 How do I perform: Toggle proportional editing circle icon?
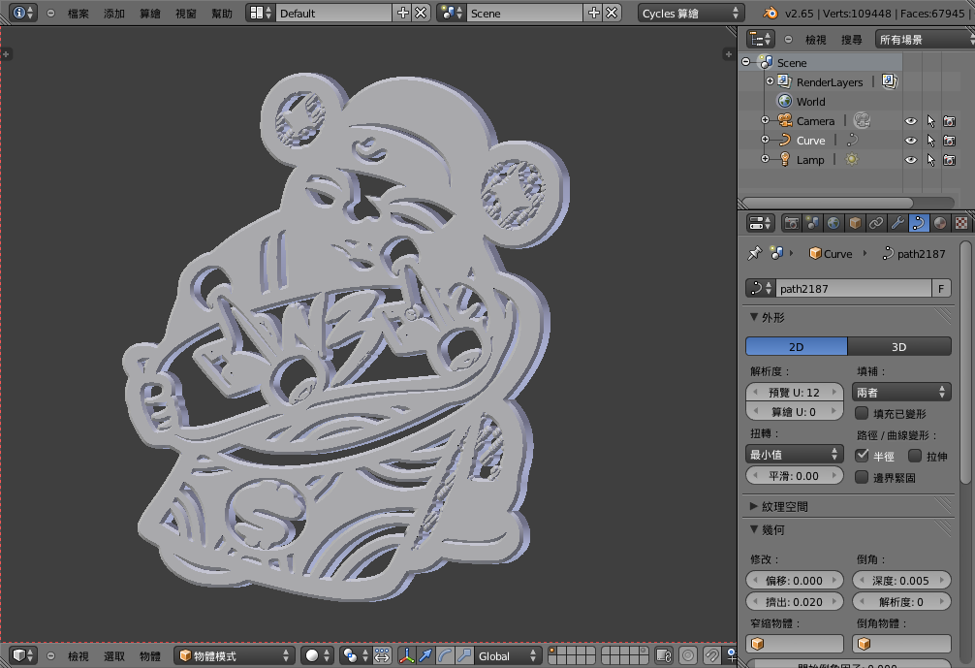[x=688, y=655]
